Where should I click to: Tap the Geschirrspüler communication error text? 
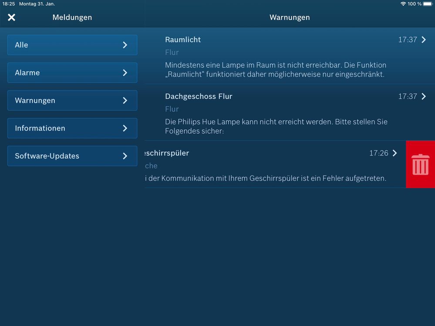266,178
